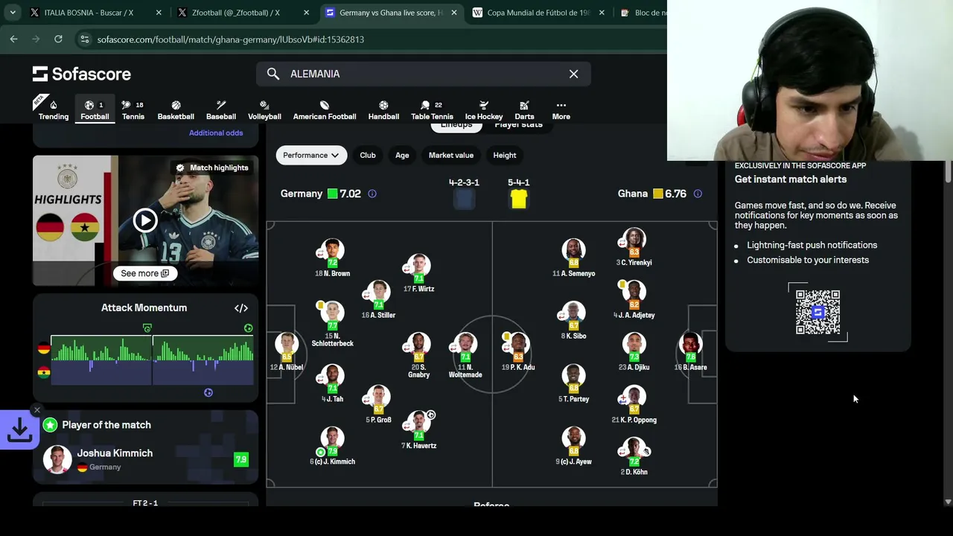The height and width of the screenshot is (536, 953).
Task: Open player A. Stiller on the pitch
Action: [x=378, y=300]
